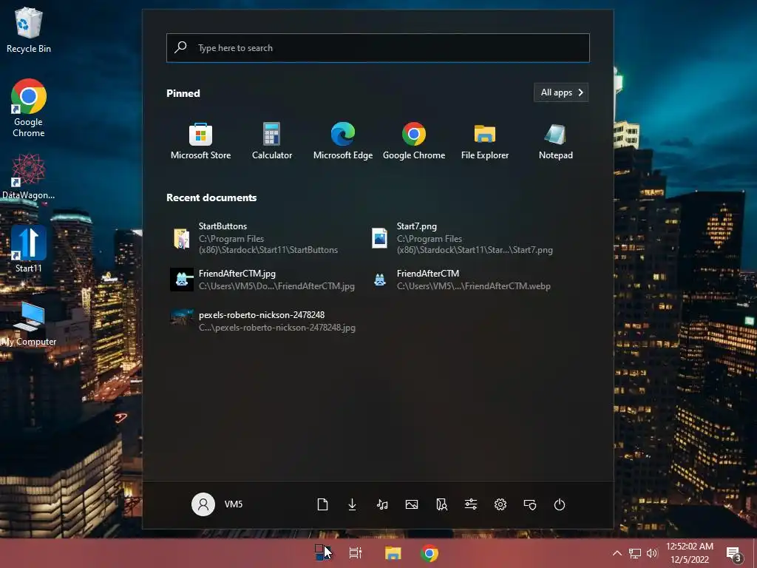Screen dimensions: 757x568
Task: Open the user folder shortcut icon
Action: (x=441, y=504)
